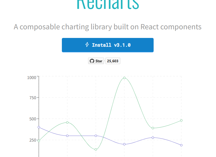Viewport: 216px width, 157px height.
Task: Click the GitHub octocat logo icon
Action: coord(92,61)
